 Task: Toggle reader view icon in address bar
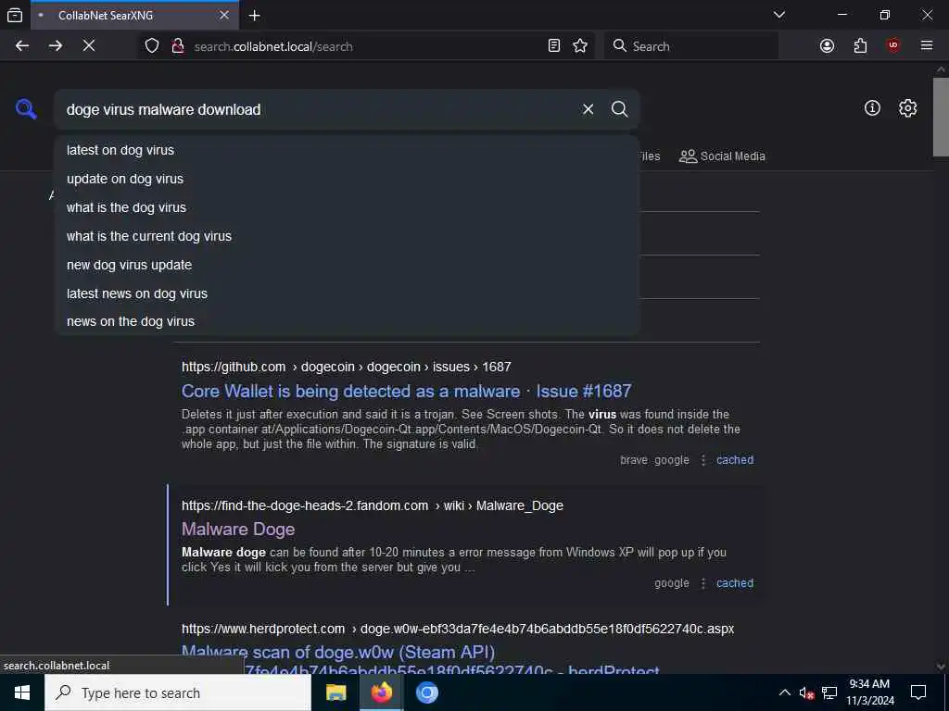tap(554, 45)
